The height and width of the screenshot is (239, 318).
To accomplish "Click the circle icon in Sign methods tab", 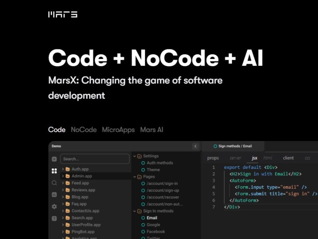I will click(215, 146).
